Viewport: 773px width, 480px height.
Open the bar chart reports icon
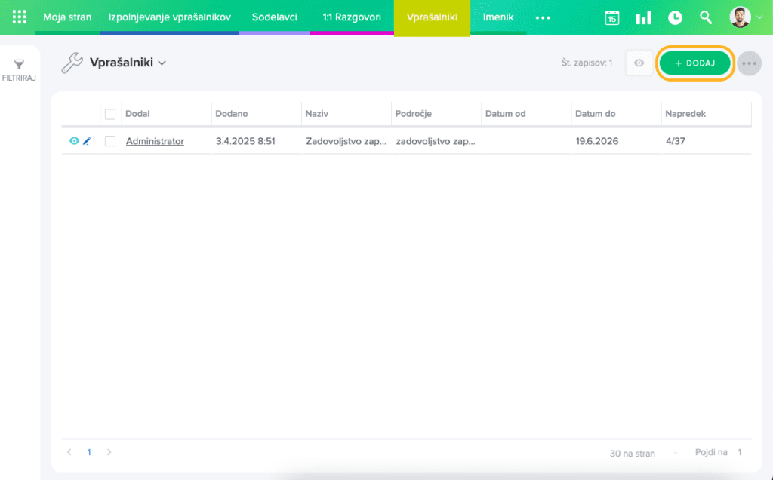[643, 18]
